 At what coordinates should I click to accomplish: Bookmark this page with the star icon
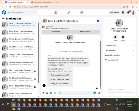click(x=127, y=7)
